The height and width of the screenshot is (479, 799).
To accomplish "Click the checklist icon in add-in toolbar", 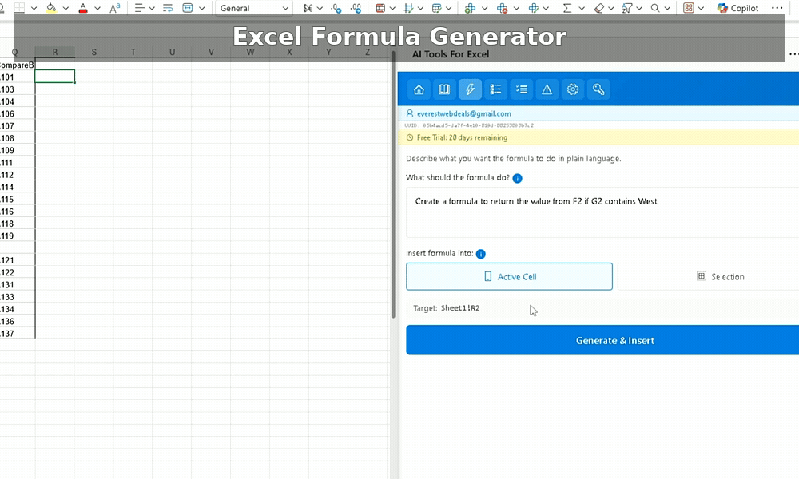I will pyautogui.click(x=521, y=89).
